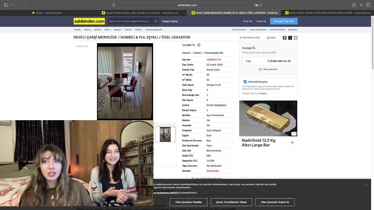Click the Sahibinden value in Kimden row
The width and height of the screenshot is (374, 210).
213,171
